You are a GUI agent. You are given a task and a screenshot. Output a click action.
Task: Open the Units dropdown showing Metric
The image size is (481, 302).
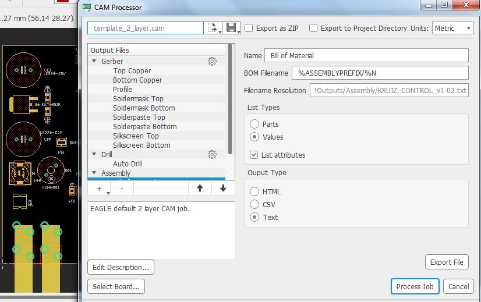pyautogui.click(x=452, y=28)
